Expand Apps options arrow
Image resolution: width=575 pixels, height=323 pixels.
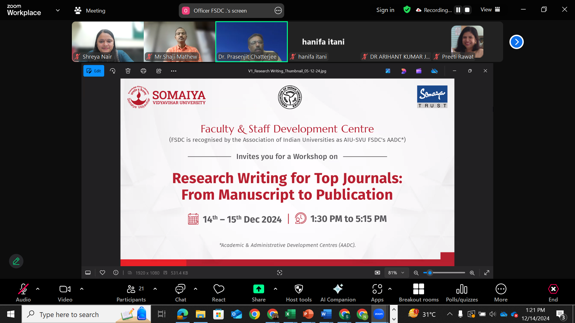tap(390, 289)
